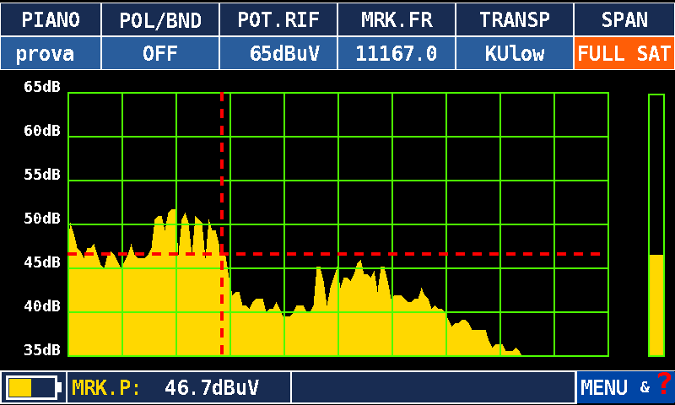Click the empty message field in bottom bar

434,387
